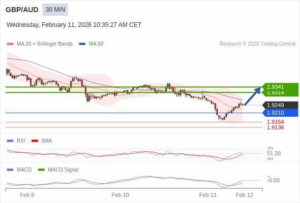Click the Feb 10 axis label

click(120, 195)
